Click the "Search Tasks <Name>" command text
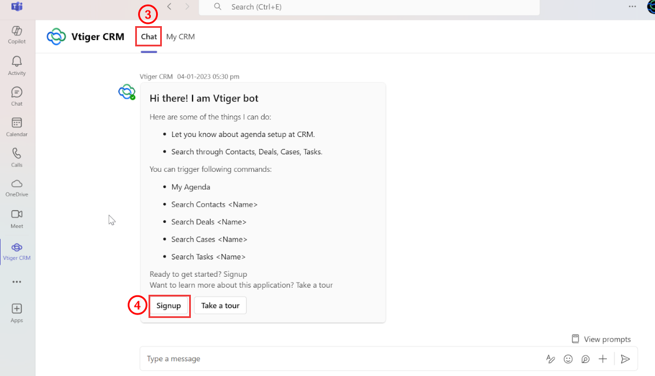655x376 pixels. click(x=208, y=257)
